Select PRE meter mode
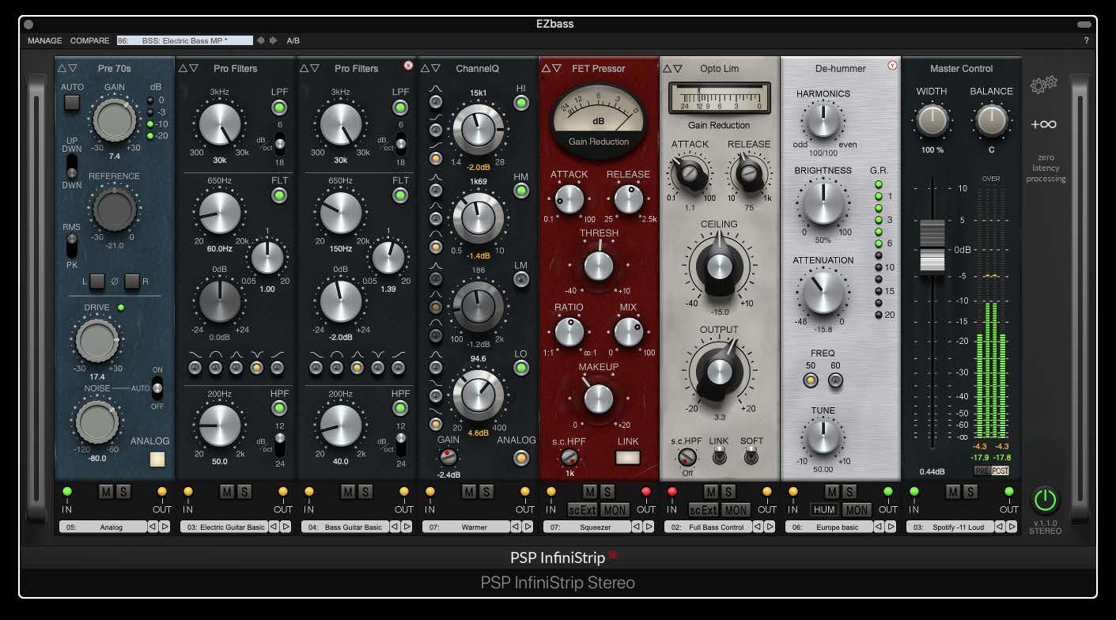1116x620 pixels. 982,471
